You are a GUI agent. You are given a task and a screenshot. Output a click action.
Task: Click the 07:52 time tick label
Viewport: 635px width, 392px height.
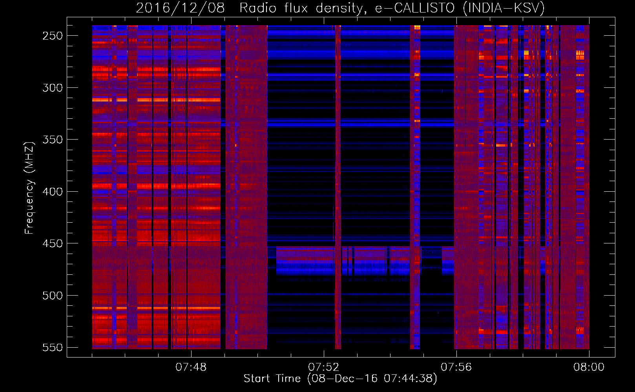point(324,367)
